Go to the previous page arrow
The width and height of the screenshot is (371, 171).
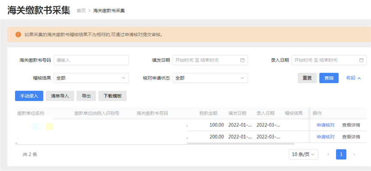[x=329, y=154]
